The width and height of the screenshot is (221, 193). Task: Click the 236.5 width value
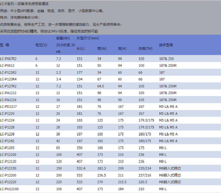pyautogui.click(x=102, y=175)
